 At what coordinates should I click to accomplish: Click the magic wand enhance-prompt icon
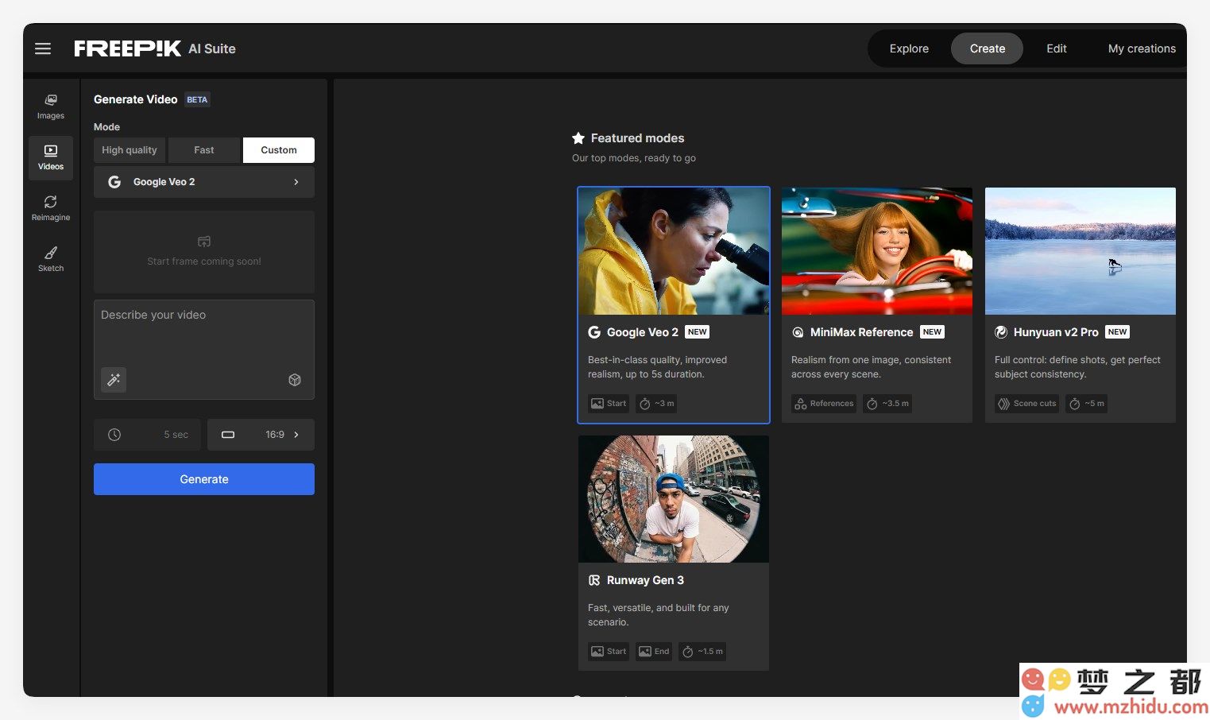(x=114, y=380)
